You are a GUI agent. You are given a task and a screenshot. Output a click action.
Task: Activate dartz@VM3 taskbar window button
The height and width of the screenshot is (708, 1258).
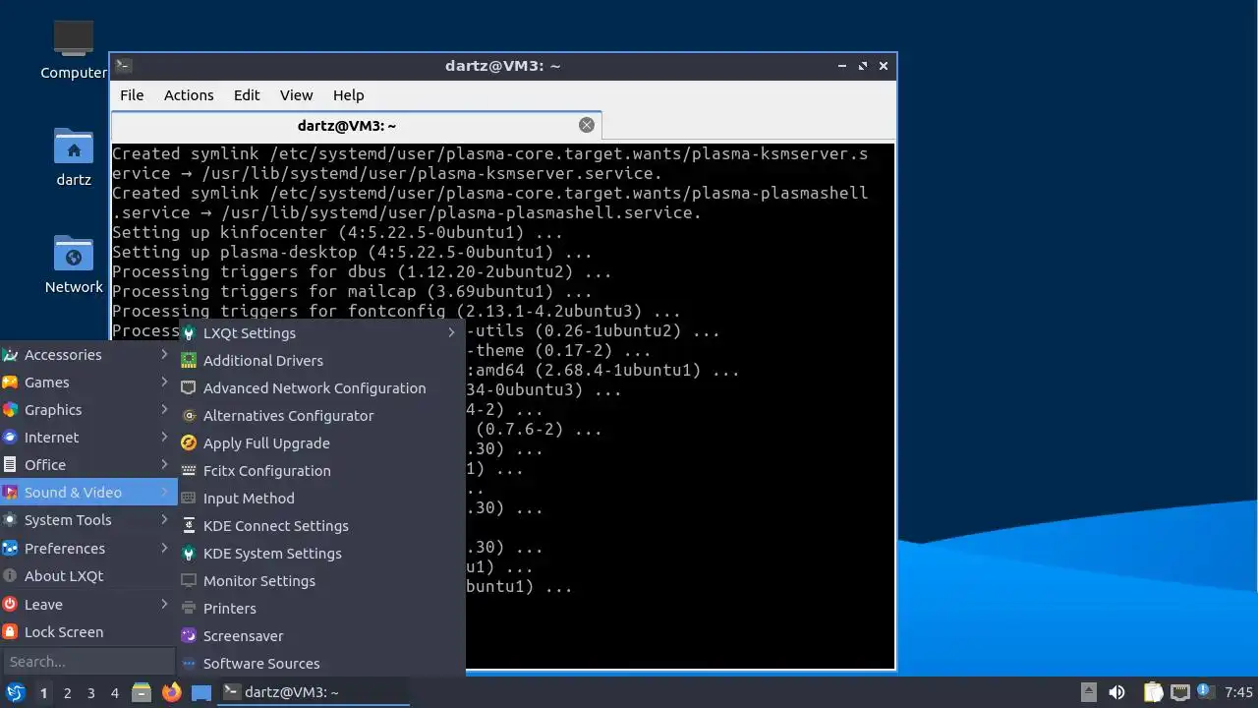(x=314, y=692)
